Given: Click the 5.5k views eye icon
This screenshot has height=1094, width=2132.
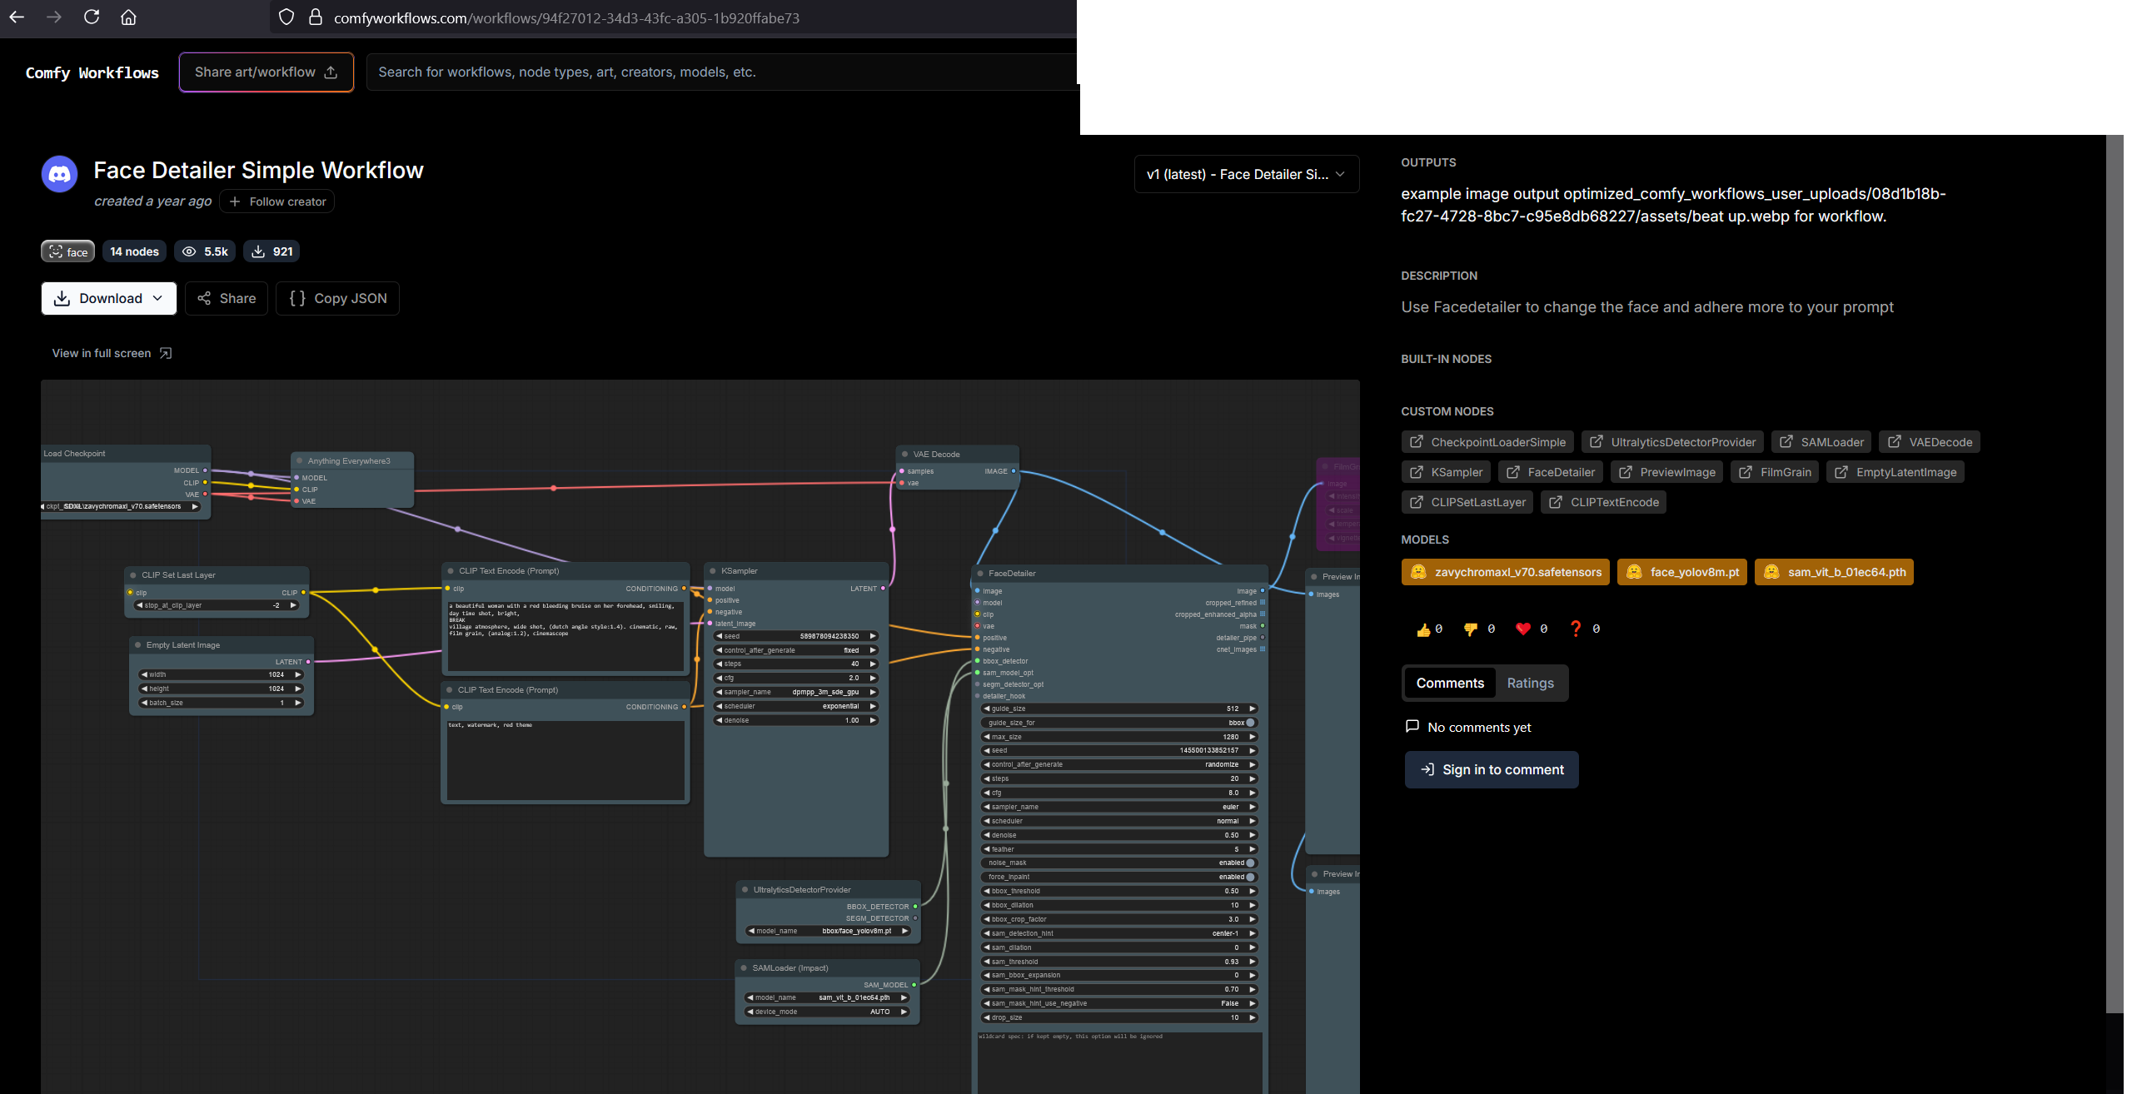Looking at the screenshot, I should [x=189, y=251].
